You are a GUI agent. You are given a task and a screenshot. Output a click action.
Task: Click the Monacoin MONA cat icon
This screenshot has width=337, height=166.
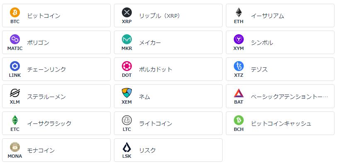[x=15, y=147]
